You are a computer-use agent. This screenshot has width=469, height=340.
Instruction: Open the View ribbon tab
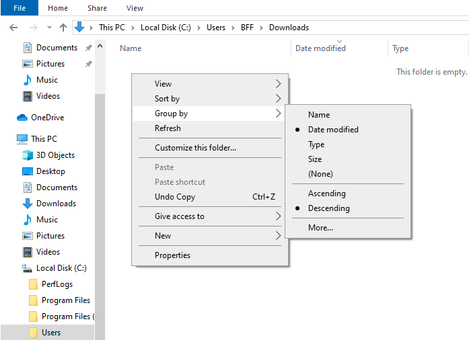(135, 8)
